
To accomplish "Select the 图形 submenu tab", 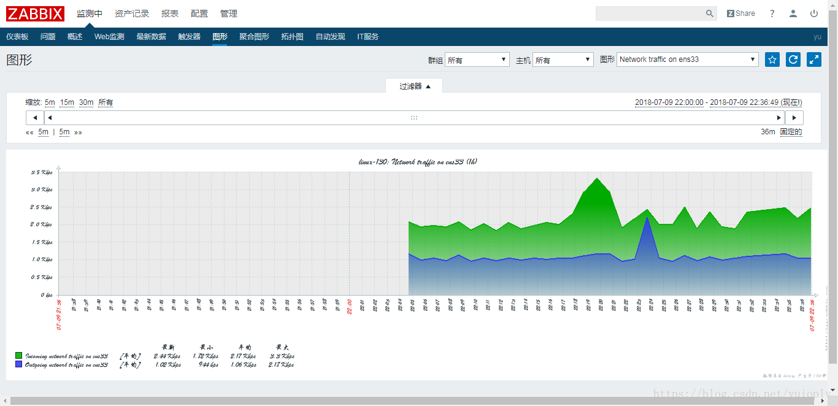I will [220, 37].
